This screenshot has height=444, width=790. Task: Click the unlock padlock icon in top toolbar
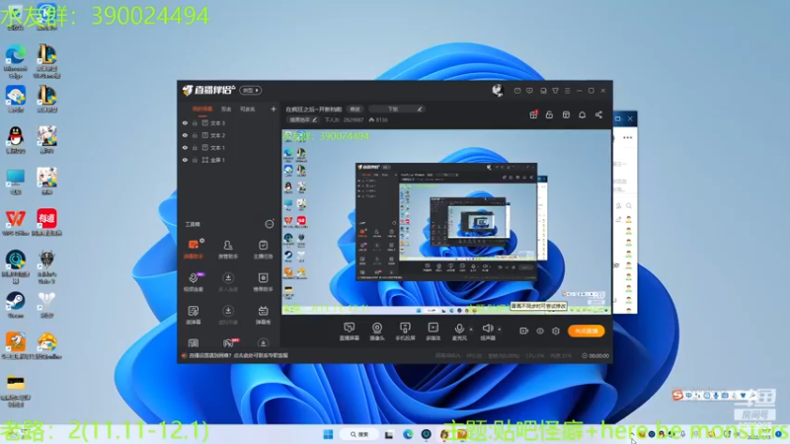(549, 114)
